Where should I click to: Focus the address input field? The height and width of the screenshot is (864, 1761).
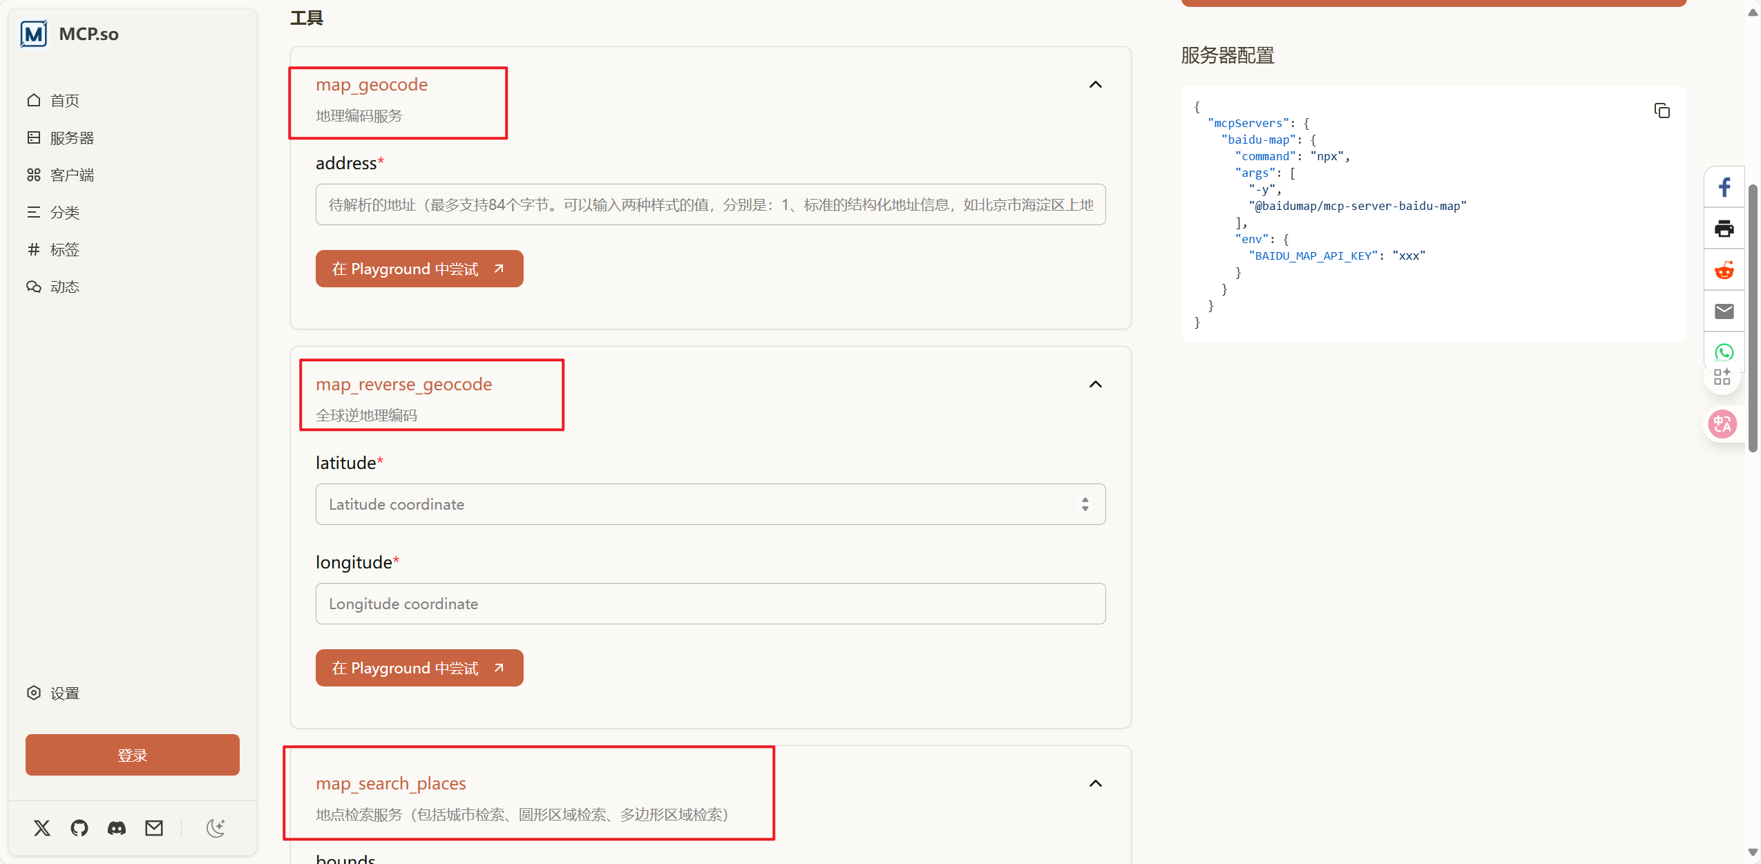(710, 204)
